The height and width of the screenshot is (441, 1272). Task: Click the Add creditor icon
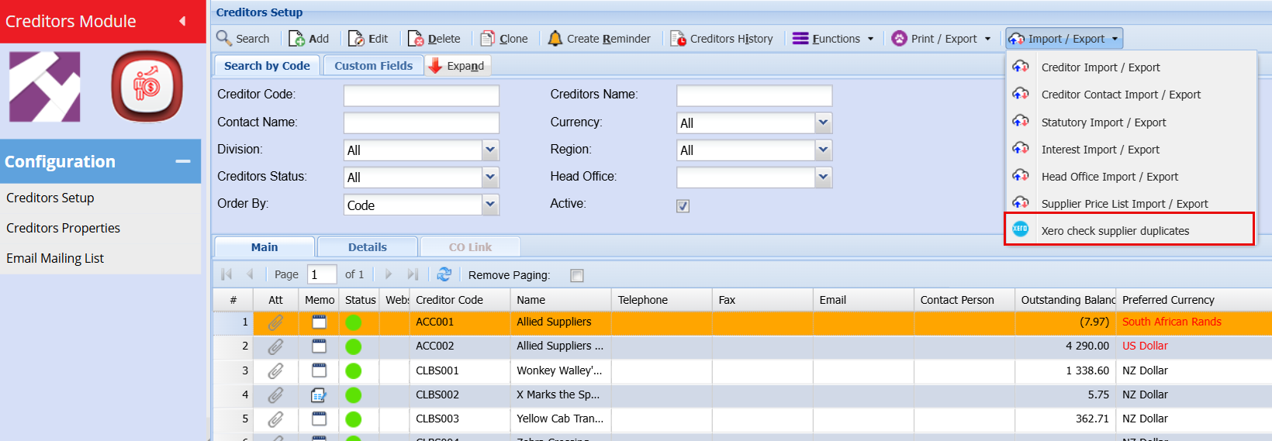click(296, 39)
